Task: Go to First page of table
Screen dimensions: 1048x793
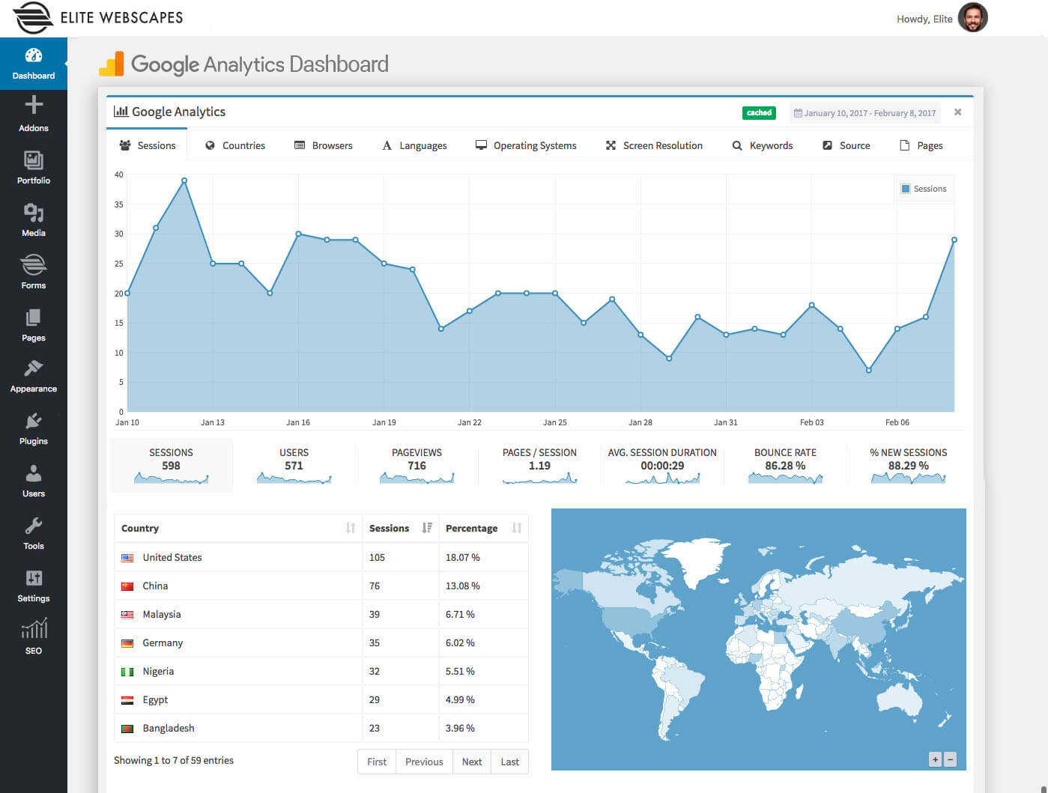Action: click(x=377, y=762)
